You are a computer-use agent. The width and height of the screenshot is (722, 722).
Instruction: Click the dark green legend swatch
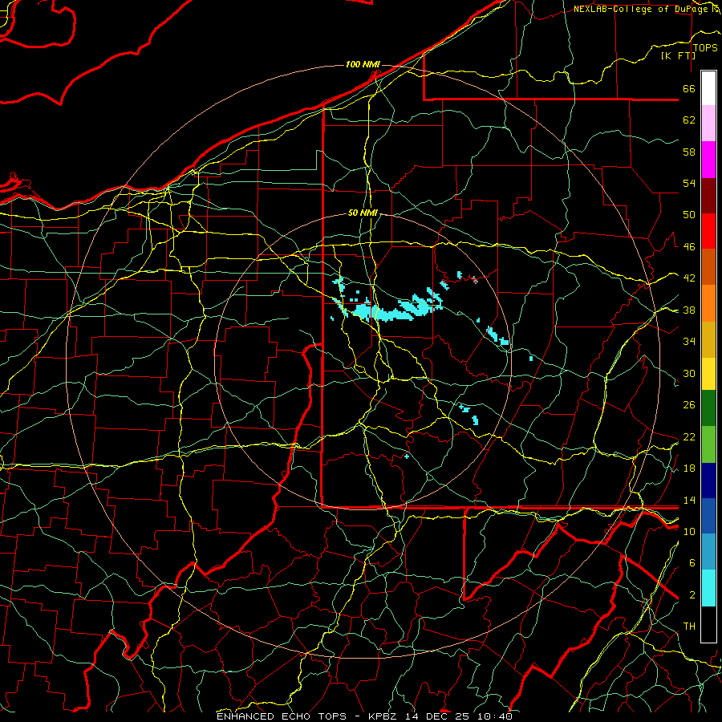[x=708, y=408]
